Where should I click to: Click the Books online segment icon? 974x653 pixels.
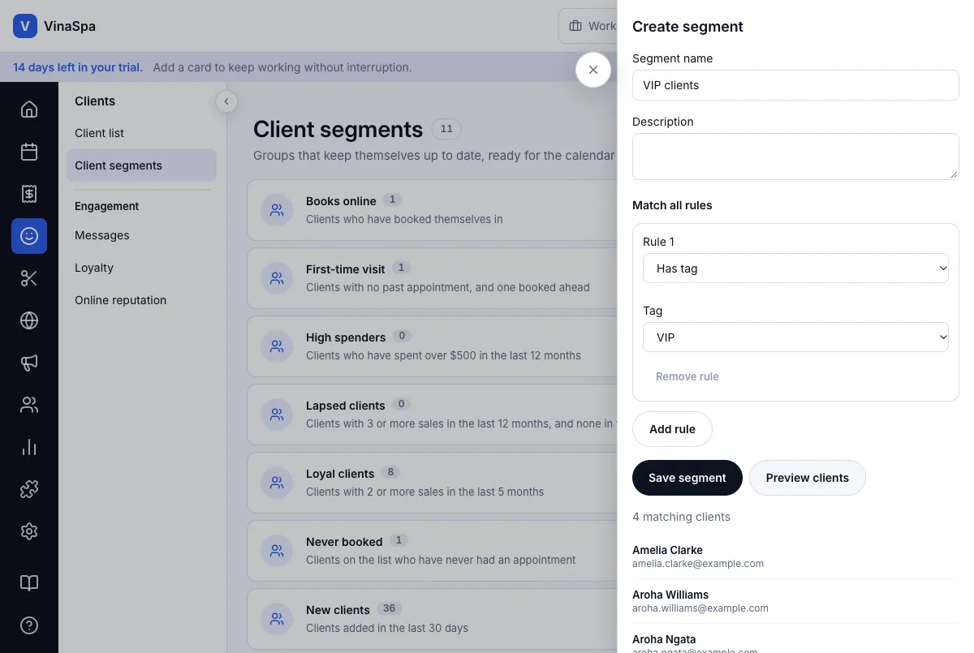pos(277,210)
